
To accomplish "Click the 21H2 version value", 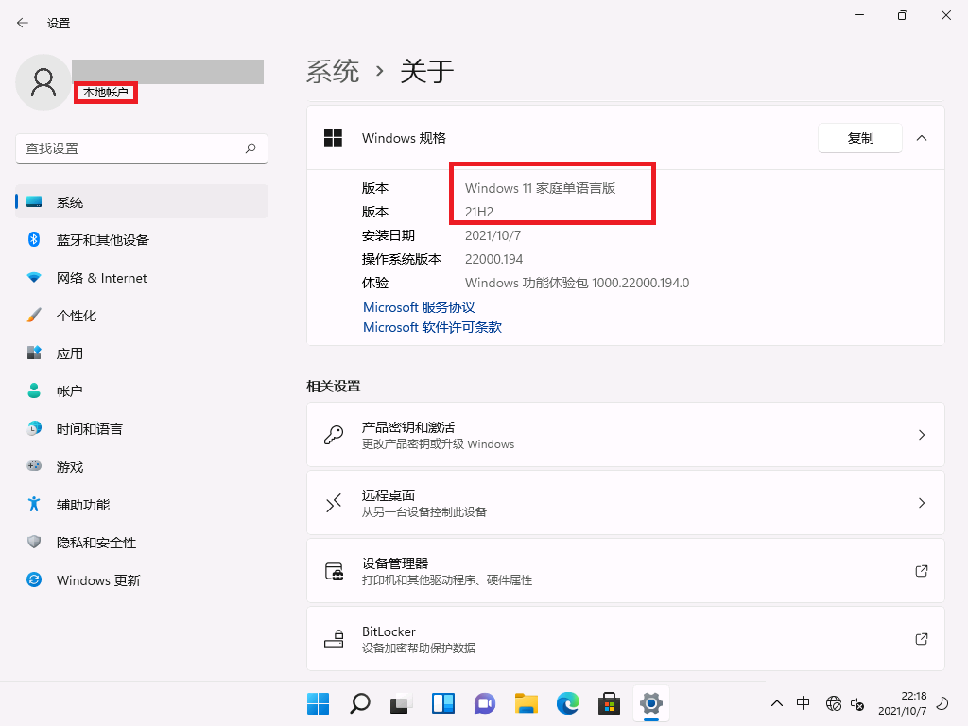I will coord(479,212).
